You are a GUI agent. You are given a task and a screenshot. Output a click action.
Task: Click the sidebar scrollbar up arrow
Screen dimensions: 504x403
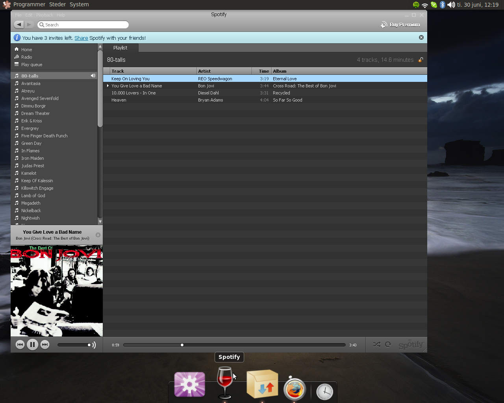[100, 46]
